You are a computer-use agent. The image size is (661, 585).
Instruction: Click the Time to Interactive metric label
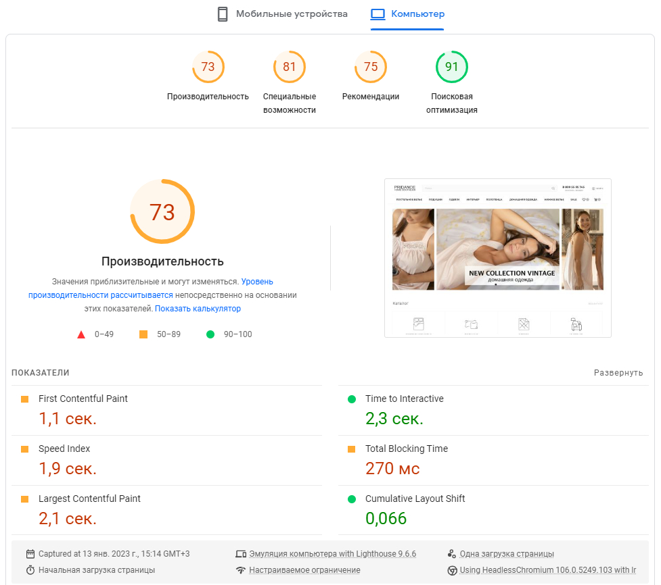click(x=405, y=399)
